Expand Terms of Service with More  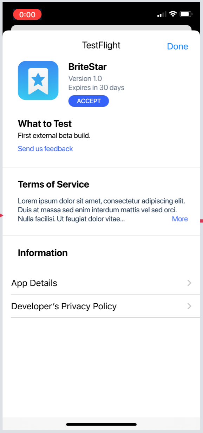tap(180, 219)
